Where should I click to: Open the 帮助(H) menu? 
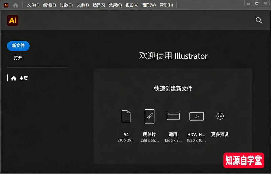click(x=166, y=5)
